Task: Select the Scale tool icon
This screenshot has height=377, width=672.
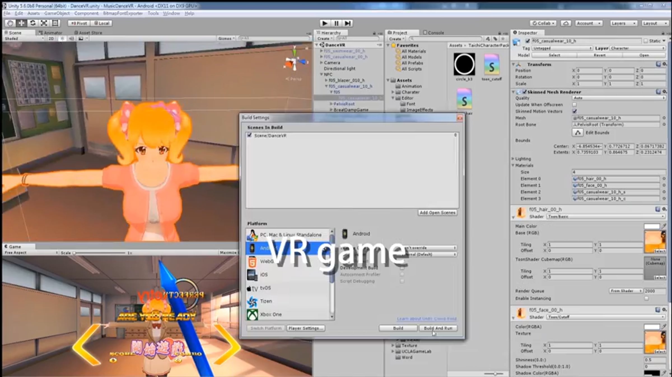Action: coord(44,23)
